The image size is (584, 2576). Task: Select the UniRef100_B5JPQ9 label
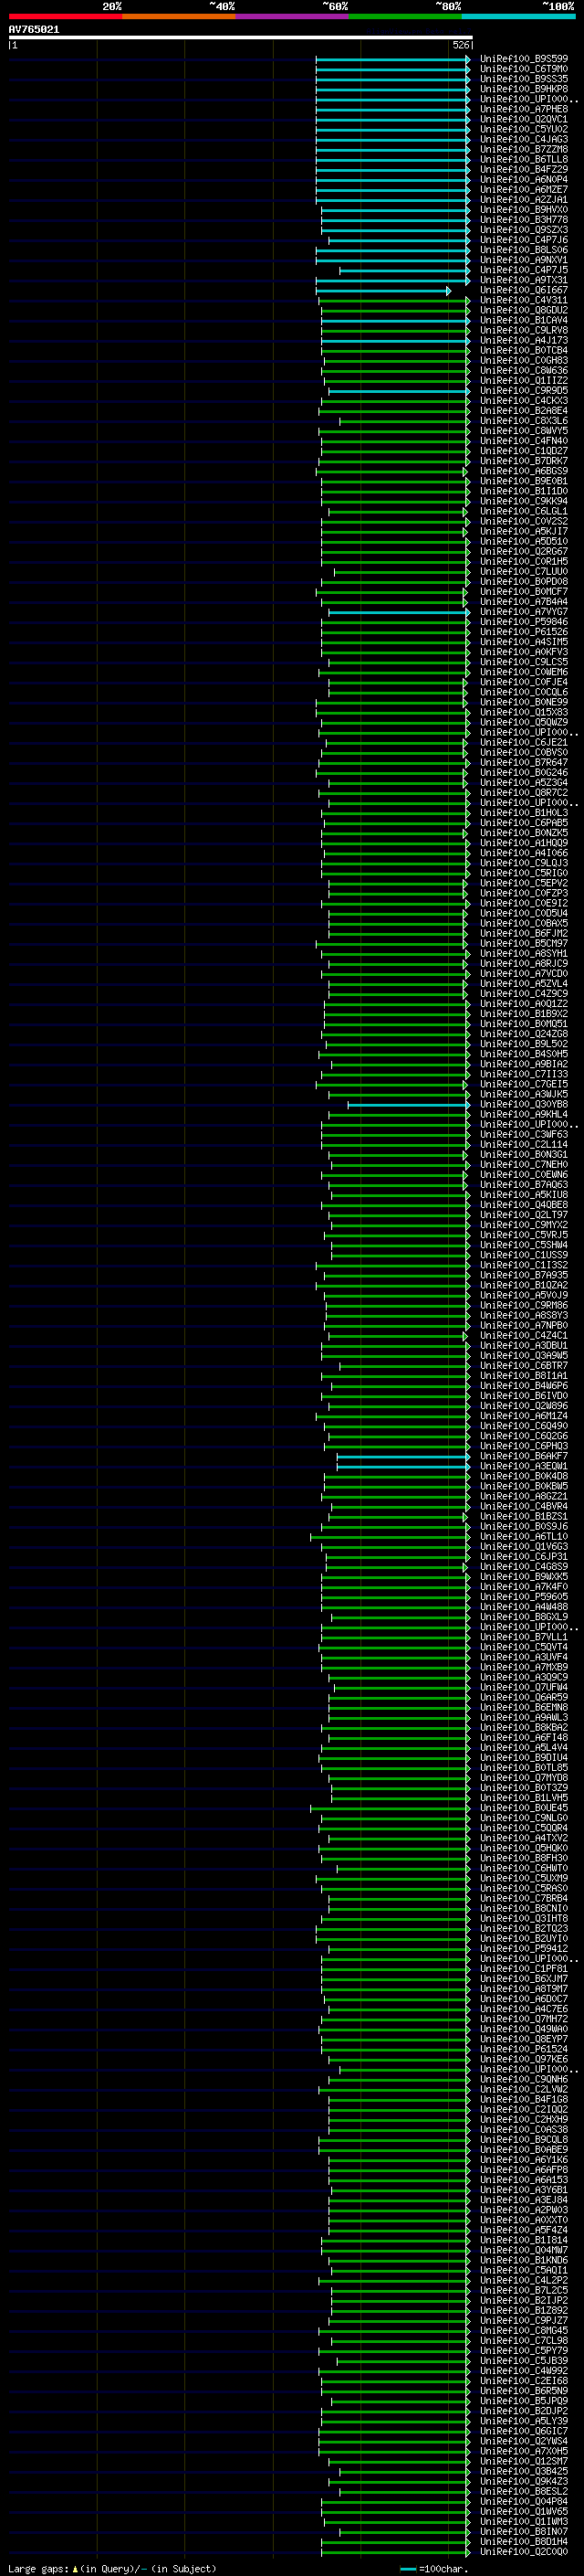click(x=523, y=2401)
